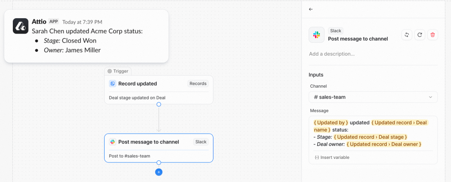451x182 pixels.
Task: Click the 'Deal stage updated on Deal' text
Action: point(137,98)
